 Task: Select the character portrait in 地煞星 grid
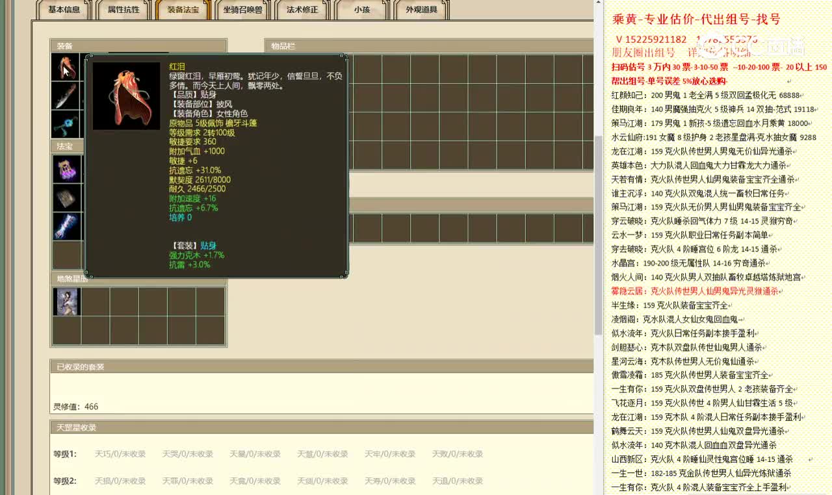(x=67, y=302)
